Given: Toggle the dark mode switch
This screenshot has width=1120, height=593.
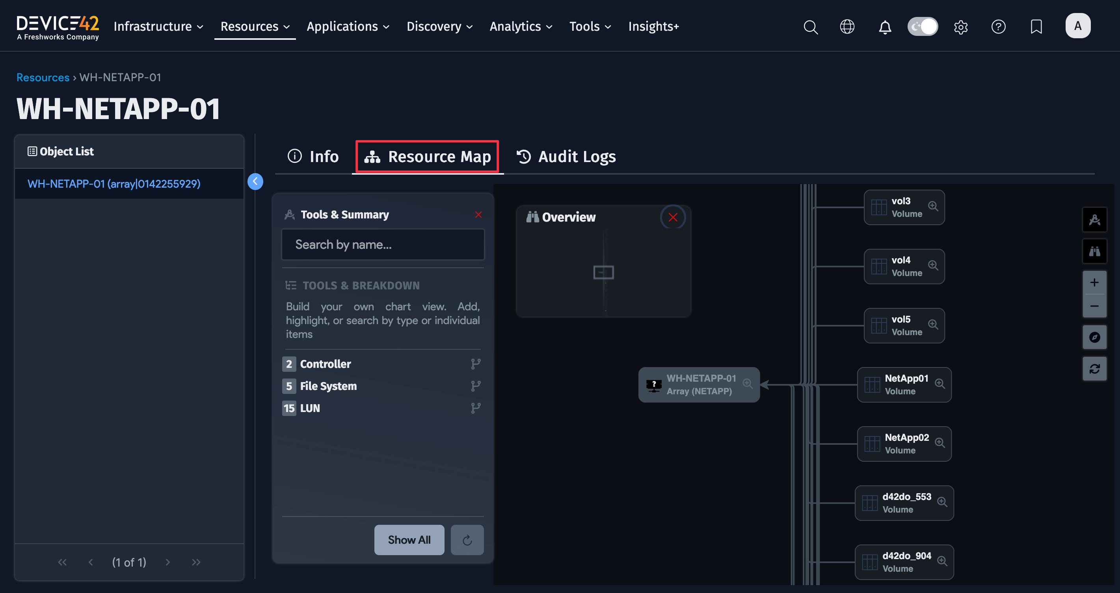Looking at the screenshot, I should [x=923, y=27].
